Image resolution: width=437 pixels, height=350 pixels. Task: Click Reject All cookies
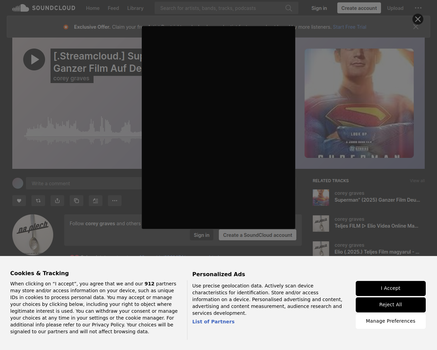click(x=391, y=305)
